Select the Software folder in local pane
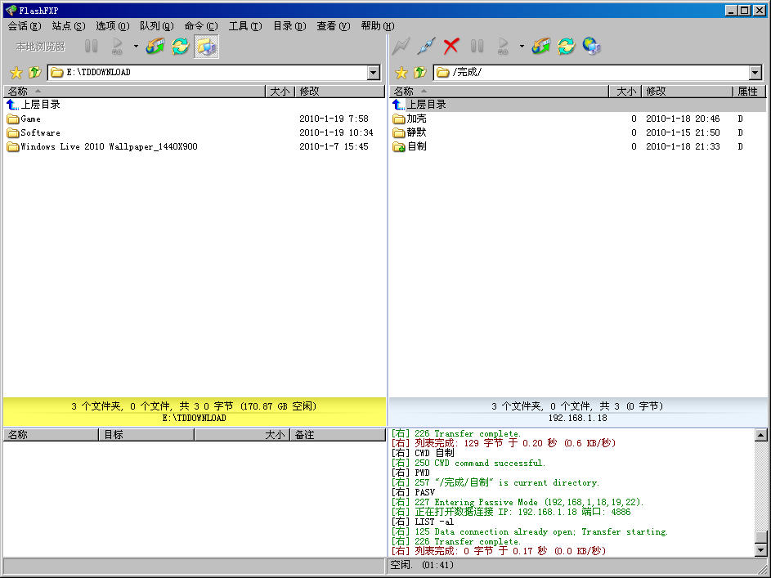Viewport: 771px width, 578px height. coord(40,132)
